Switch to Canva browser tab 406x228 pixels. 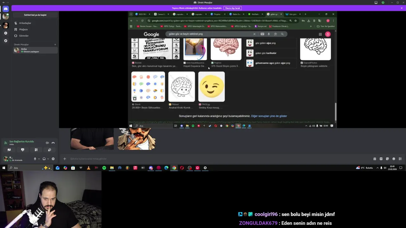161,14
